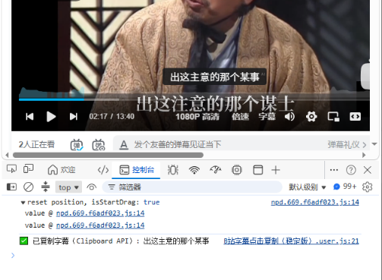Focus the 筛选器 filter field
The height and width of the screenshot is (280, 382).
click(192, 187)
